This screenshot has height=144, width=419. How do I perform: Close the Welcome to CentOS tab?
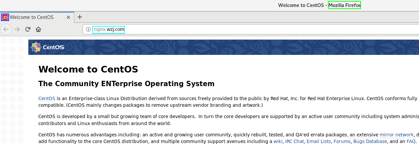[69, 17]
